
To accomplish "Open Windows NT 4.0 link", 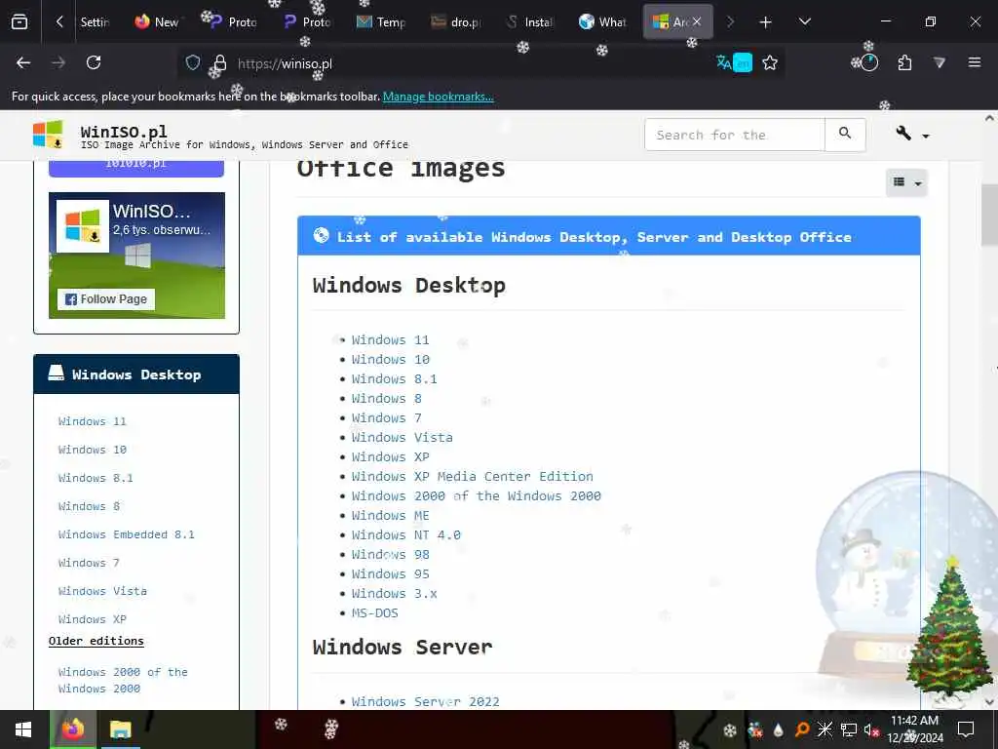I will [406, 535].
